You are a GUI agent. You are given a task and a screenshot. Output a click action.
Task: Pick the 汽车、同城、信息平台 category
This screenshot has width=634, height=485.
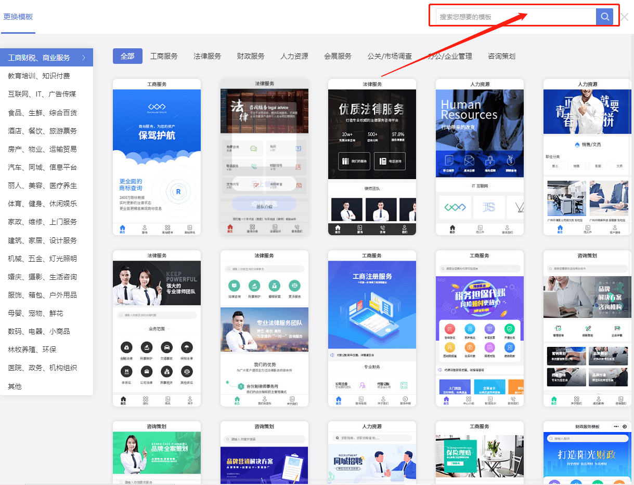[42, 167]
